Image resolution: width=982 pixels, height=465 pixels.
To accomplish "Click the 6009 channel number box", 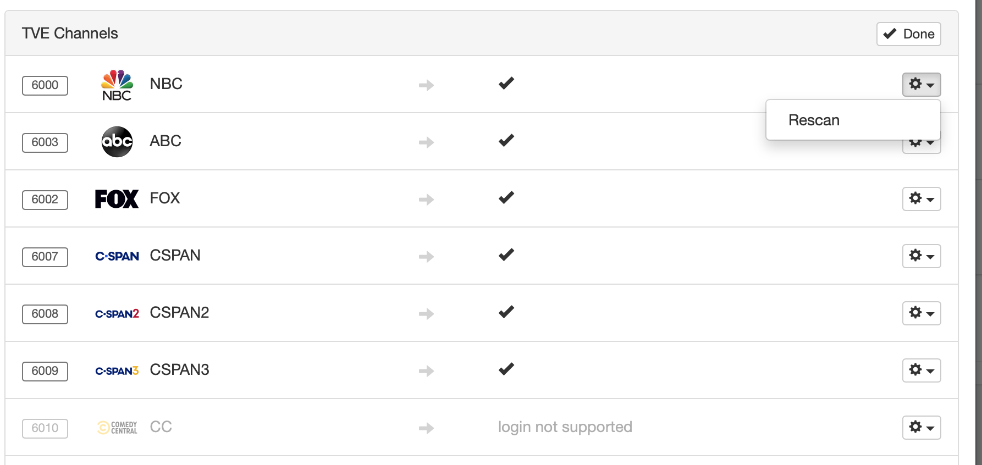I will point(45,371).
